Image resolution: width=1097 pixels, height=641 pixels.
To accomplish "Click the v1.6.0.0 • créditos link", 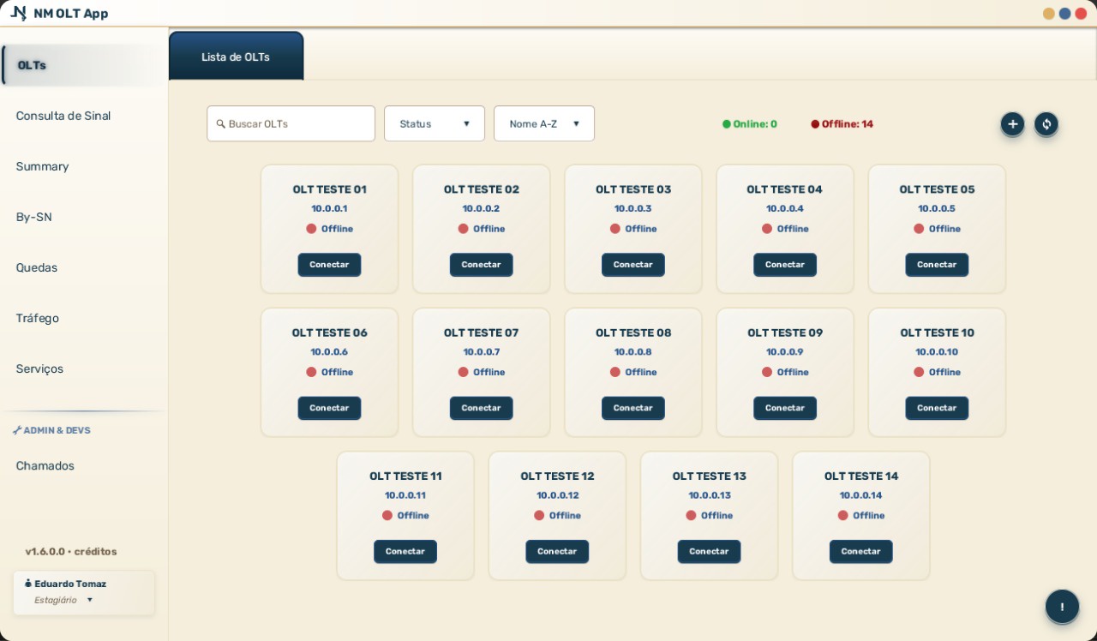I will 71,552.
